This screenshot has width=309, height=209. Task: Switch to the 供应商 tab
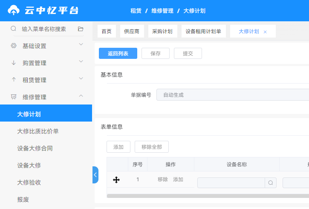click(132, 31)
